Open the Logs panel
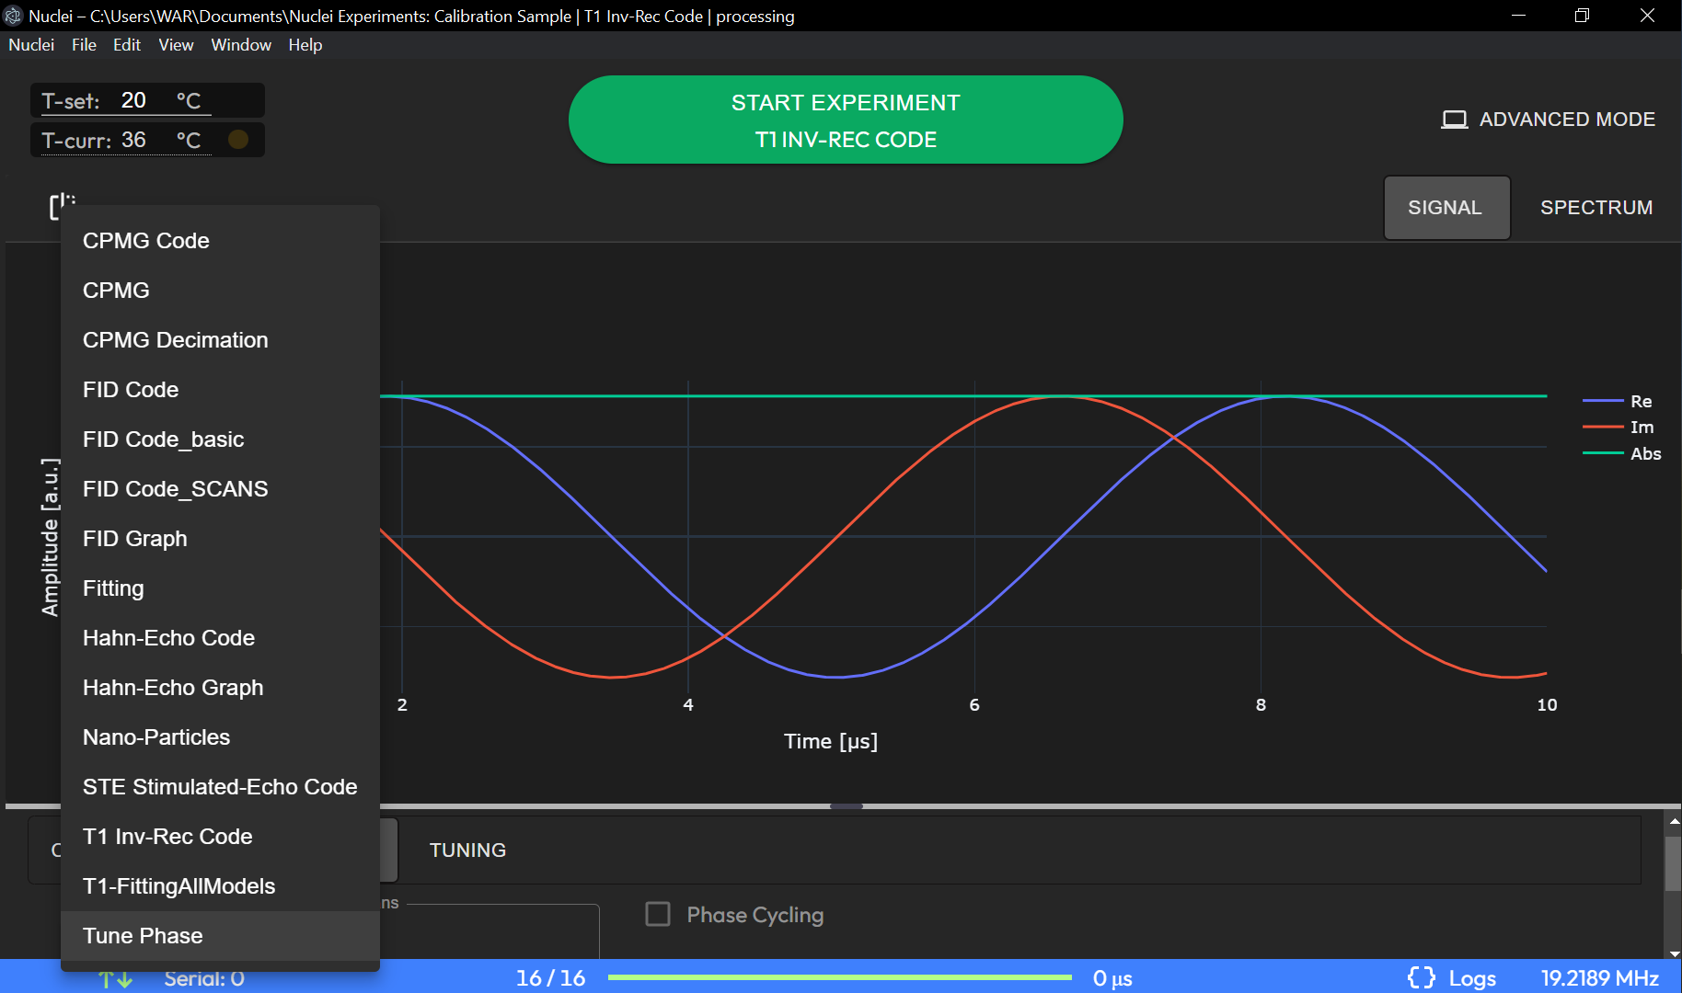The width and height of the screenshot is (1682, 993). [1452, 978]
